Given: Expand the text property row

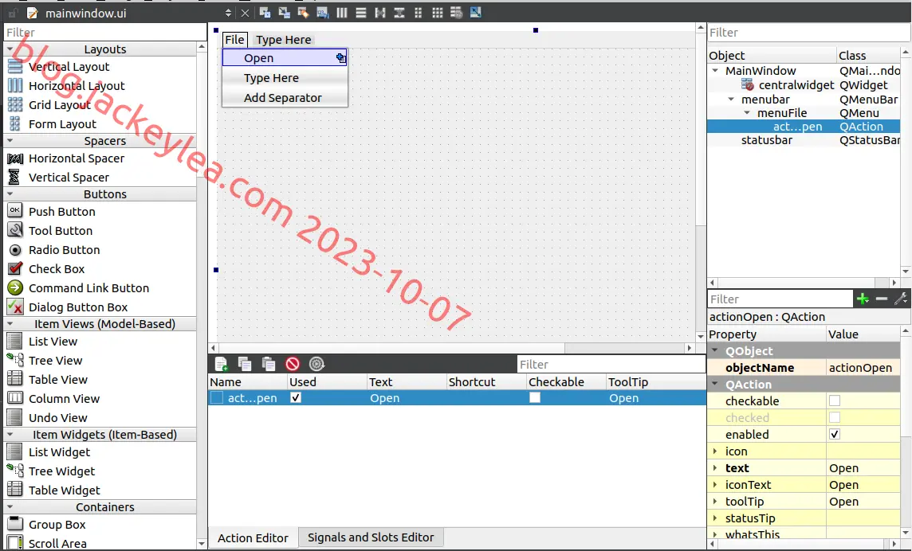Looking at the screenshot, I should 715,468.
